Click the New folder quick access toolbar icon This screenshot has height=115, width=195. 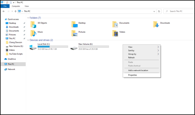(x=11, y=2)
